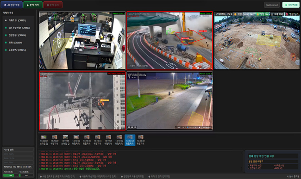Select camera 01 (CAM01) in list

pyautogui.click(x=17, y=20)
